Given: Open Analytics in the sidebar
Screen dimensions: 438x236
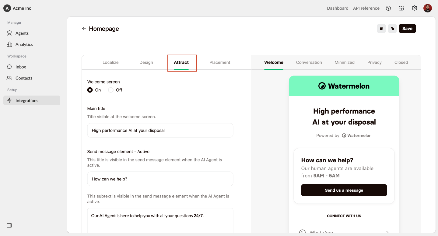Looking at the screenshot, I should point(32,44).
